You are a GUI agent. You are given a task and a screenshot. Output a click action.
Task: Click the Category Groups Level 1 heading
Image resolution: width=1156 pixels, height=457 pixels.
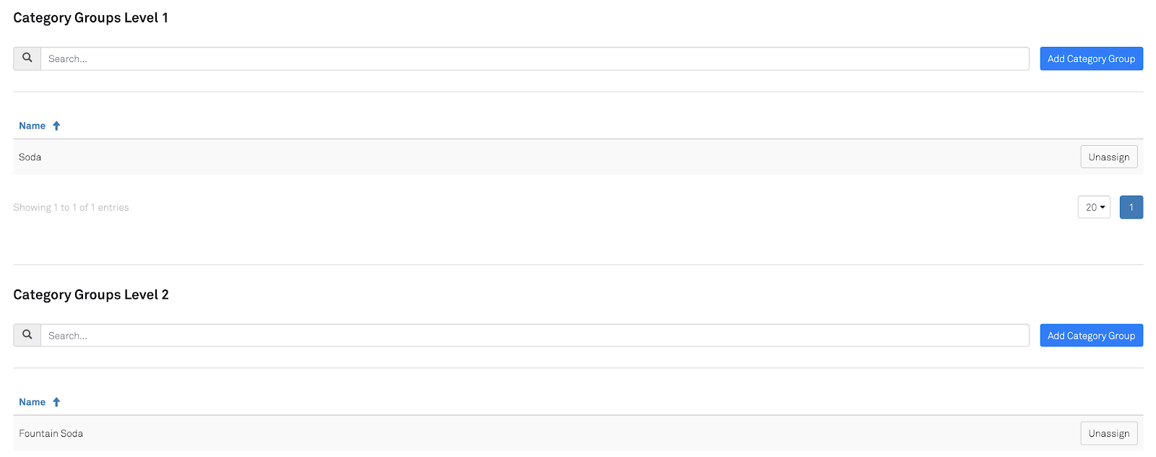click(x=90, y=18)
